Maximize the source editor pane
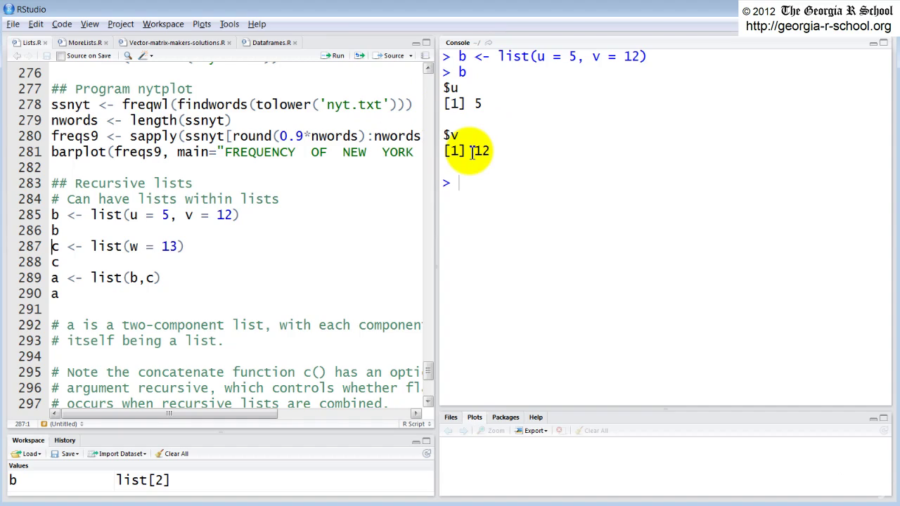Image resolution: width=900 pixels, height=506 pixels. [x=426, y=43]
